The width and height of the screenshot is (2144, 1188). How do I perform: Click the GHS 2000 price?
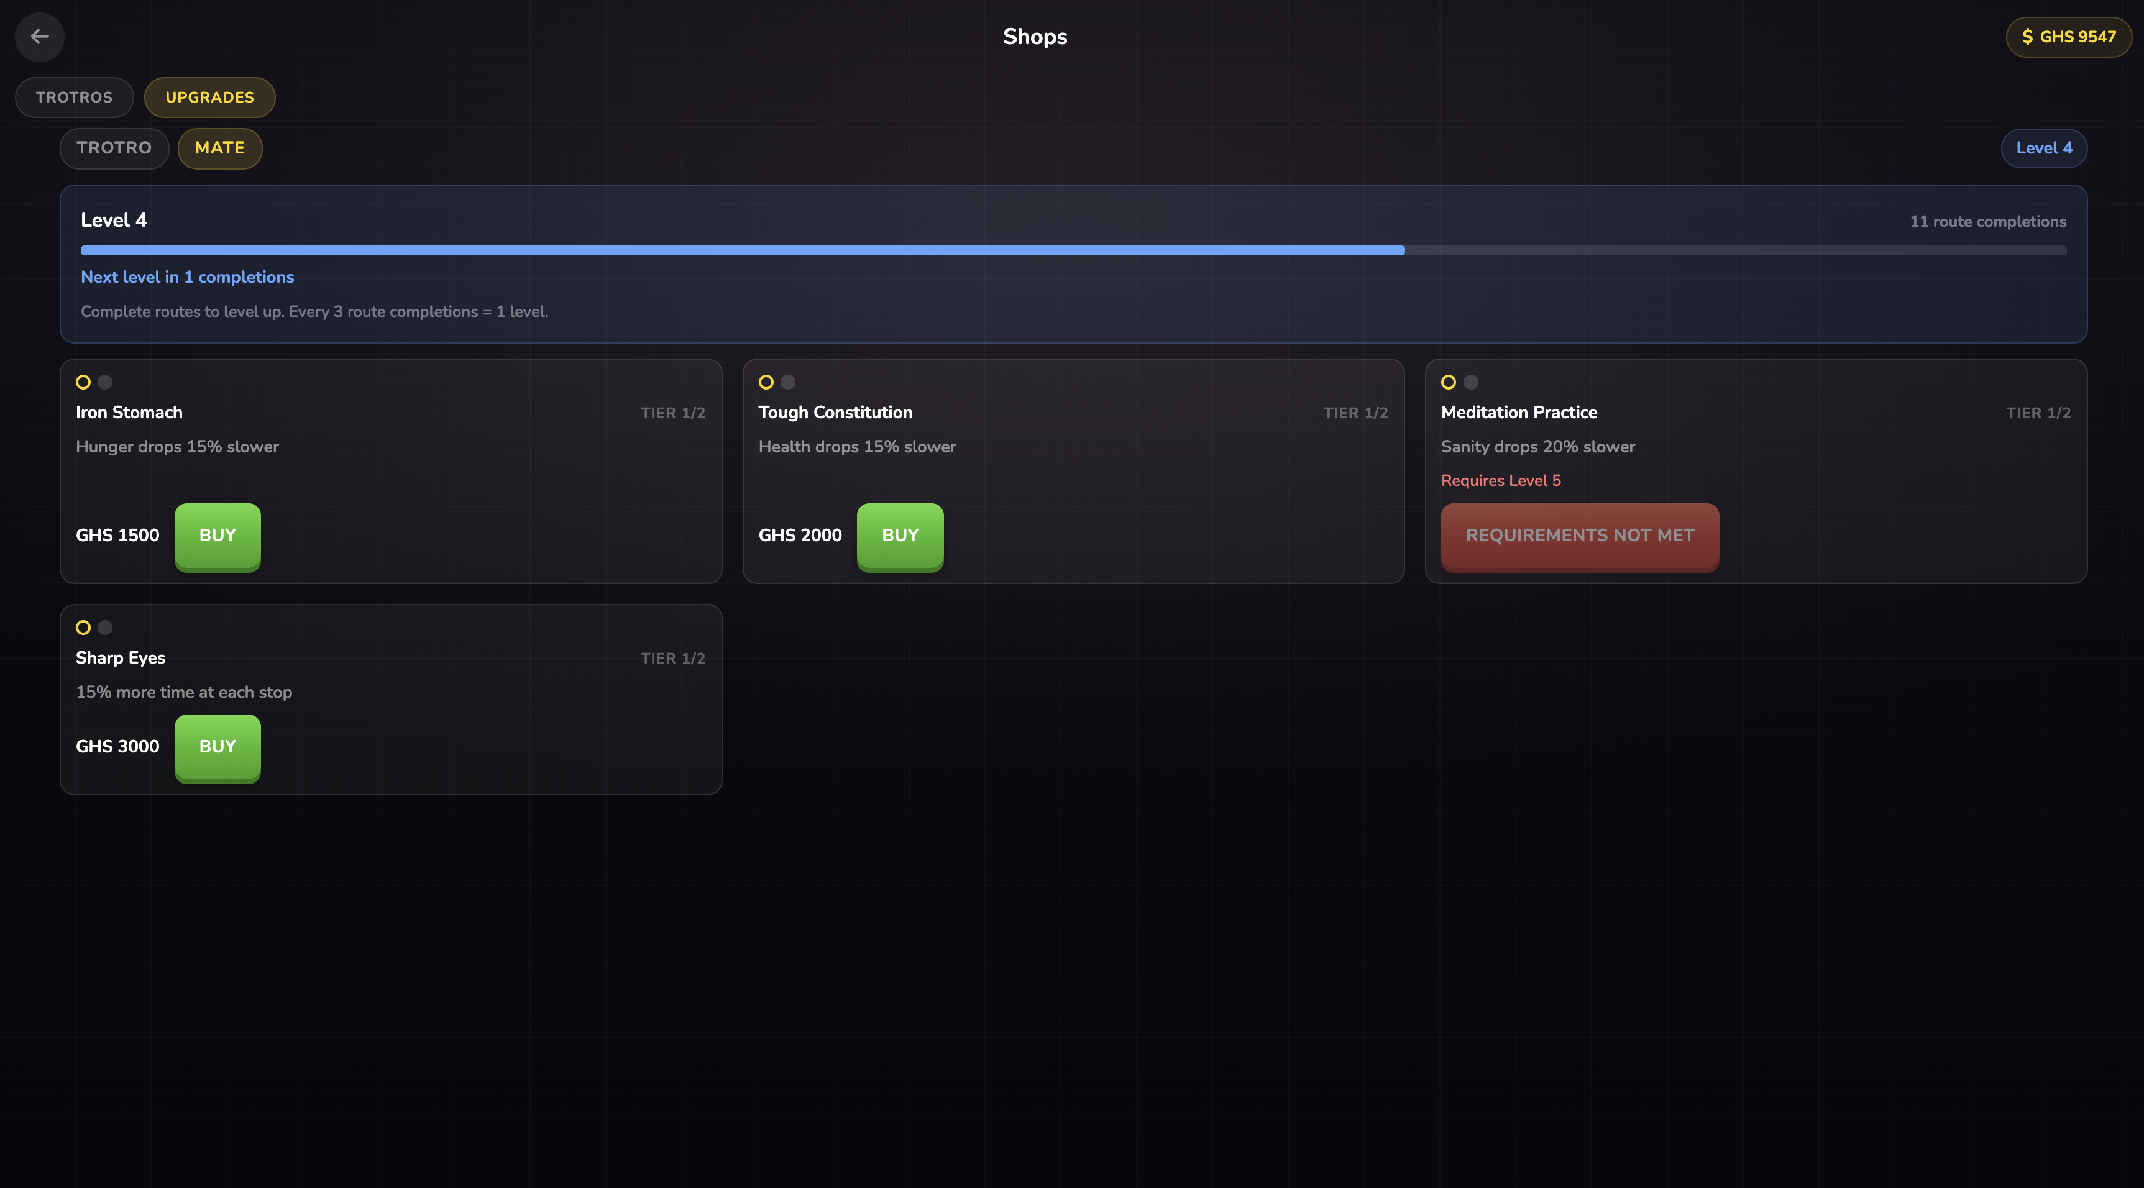tap(800, 536)
